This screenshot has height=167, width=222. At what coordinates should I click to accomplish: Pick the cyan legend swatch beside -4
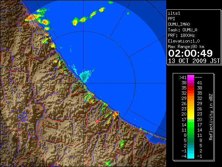point(191,156)
